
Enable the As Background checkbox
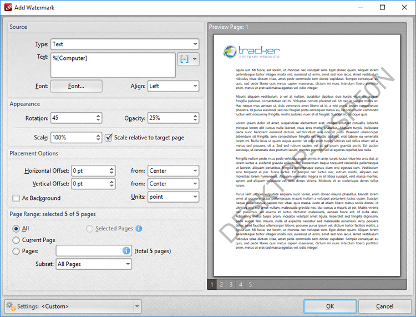pos(16,198)
